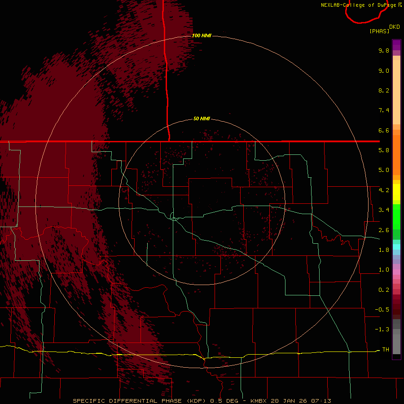Click the 9.8 value on the scale

tap(384, 50)
